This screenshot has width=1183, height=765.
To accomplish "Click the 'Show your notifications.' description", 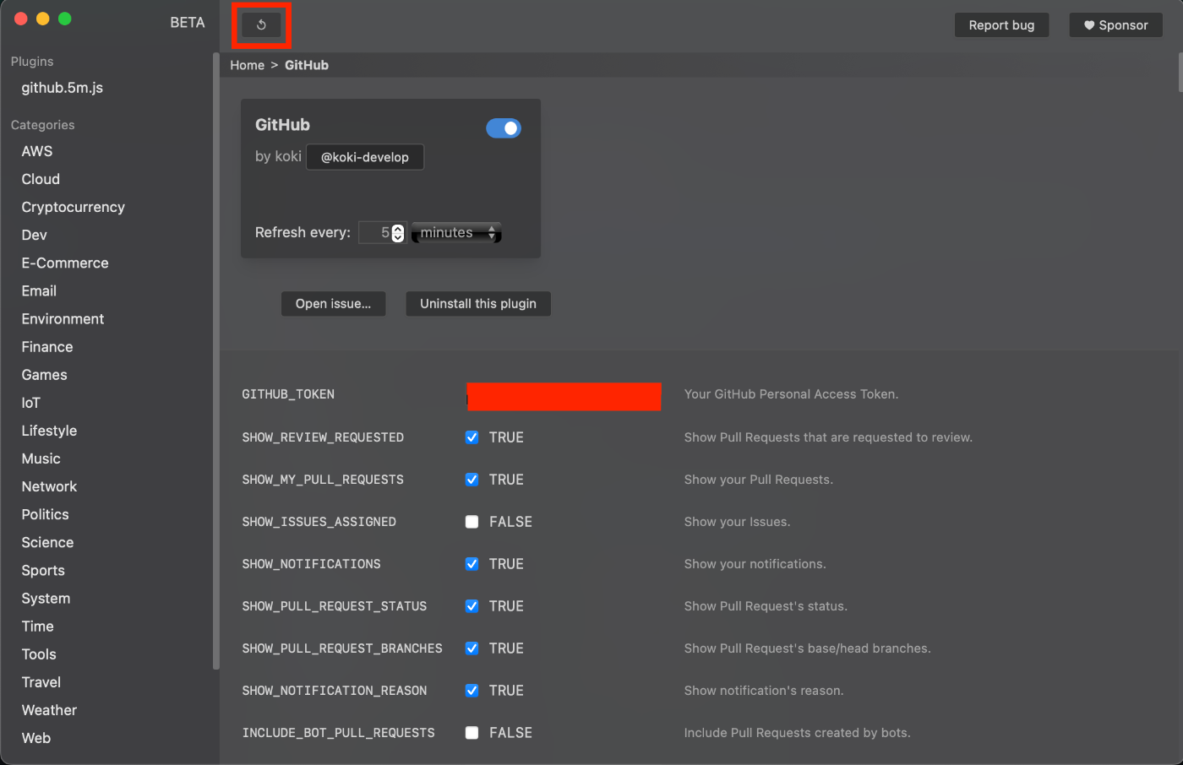I will [x=755, y=564].
